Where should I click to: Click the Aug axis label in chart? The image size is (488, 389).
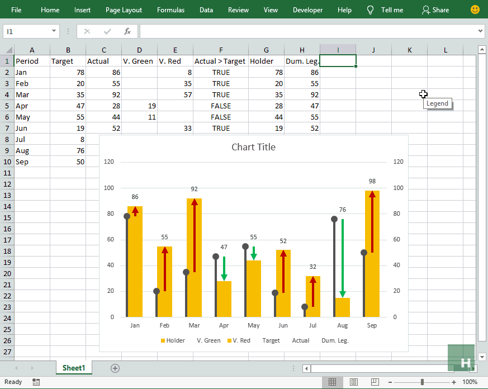[x=342, y=325]
